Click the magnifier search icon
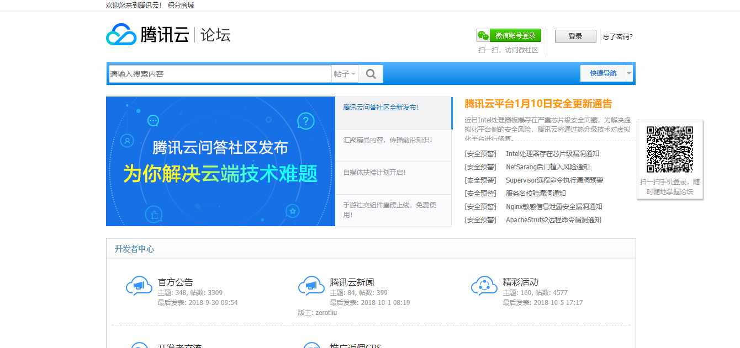740x348 pixels. (371, 74)
